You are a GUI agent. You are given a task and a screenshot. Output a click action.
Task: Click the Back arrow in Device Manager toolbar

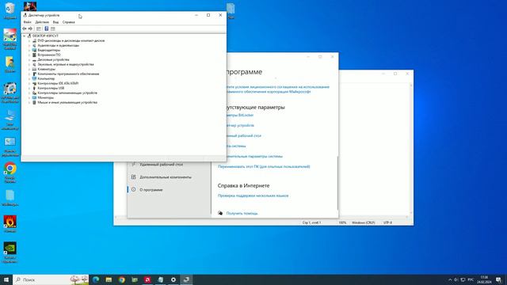pos(25,28)
